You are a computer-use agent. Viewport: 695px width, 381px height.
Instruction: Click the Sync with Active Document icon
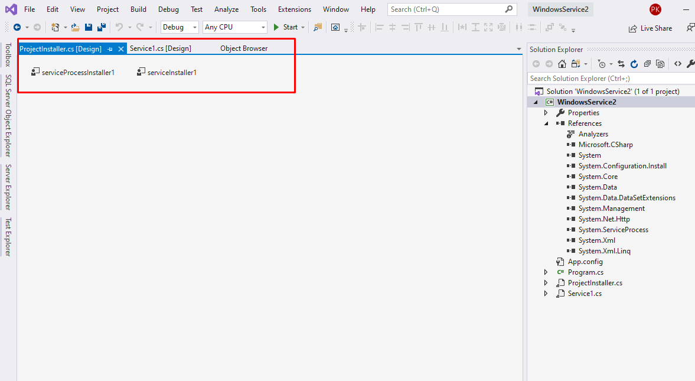pyautogui.click(x=621, y=63)
